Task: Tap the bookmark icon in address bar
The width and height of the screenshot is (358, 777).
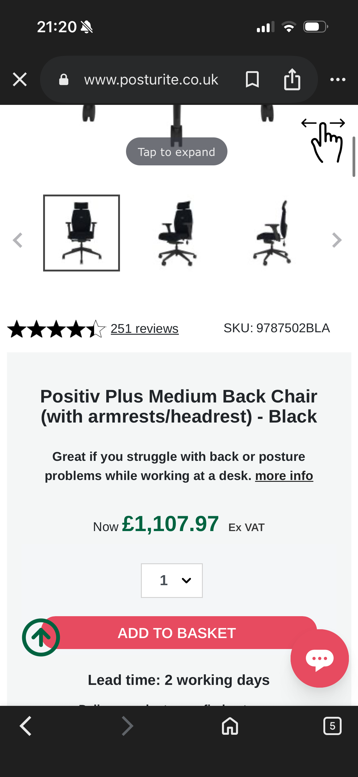Action: pyautogui.click(x=252, y=80)
